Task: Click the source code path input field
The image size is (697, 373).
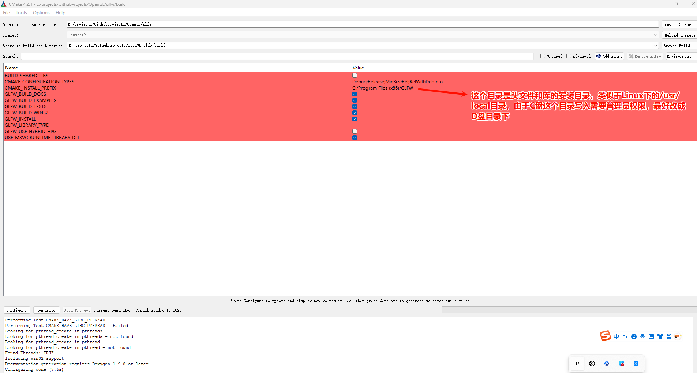Action: [363, 24]
